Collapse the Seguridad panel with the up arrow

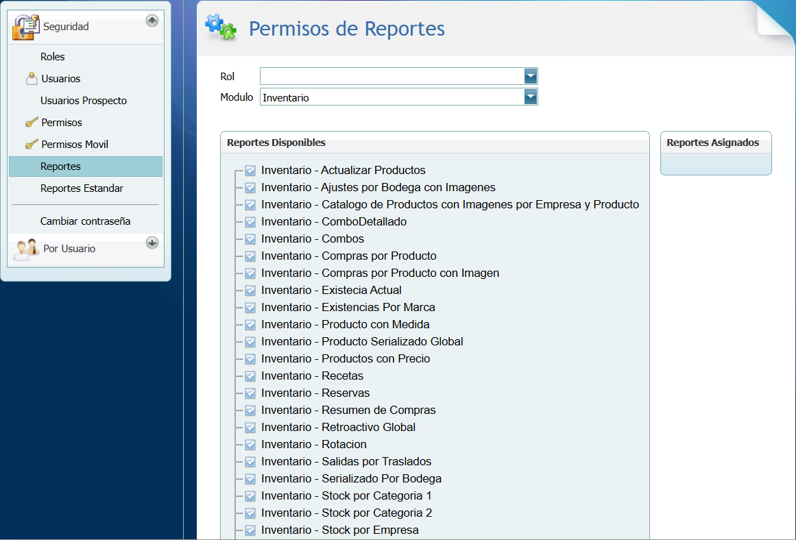click(x=152, y=21)
